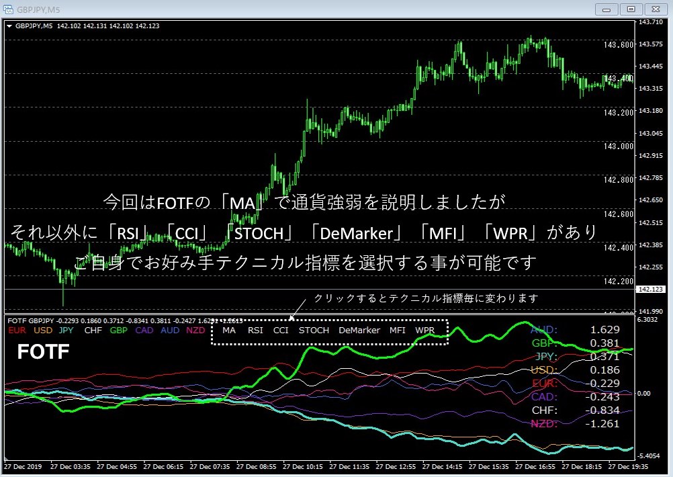673x477 pixels.
Task: Click the 6.3032 indicator scale value
Action: pyautogui.click(x=647, y=319)
